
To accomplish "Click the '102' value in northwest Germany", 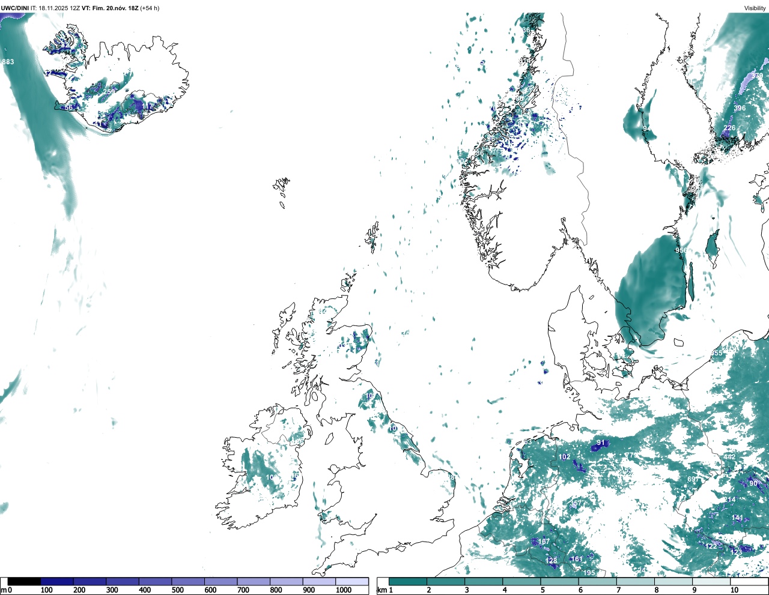I will [565, 457].
